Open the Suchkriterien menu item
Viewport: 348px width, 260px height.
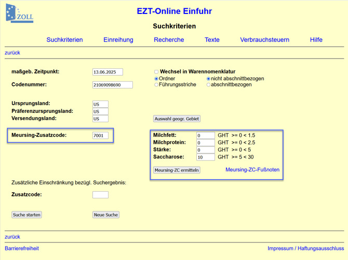pos(64,40)
